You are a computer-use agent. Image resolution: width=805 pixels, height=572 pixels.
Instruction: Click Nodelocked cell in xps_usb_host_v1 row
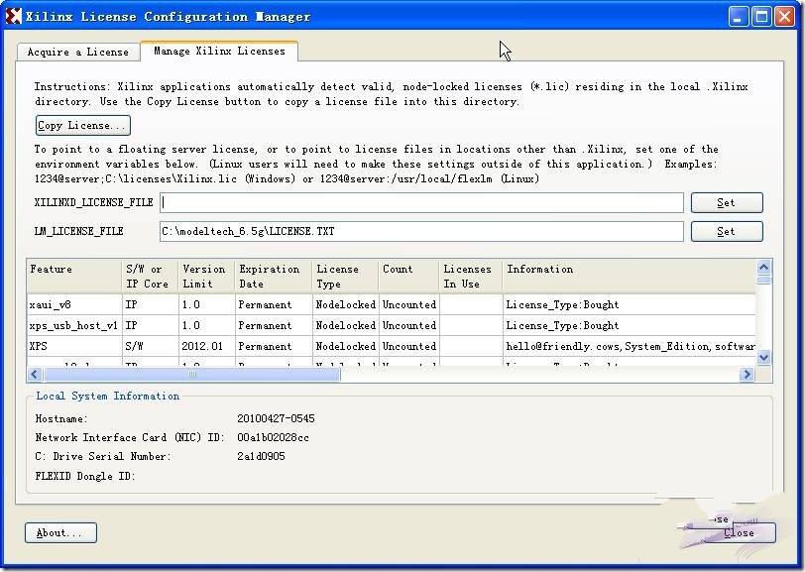346,325
